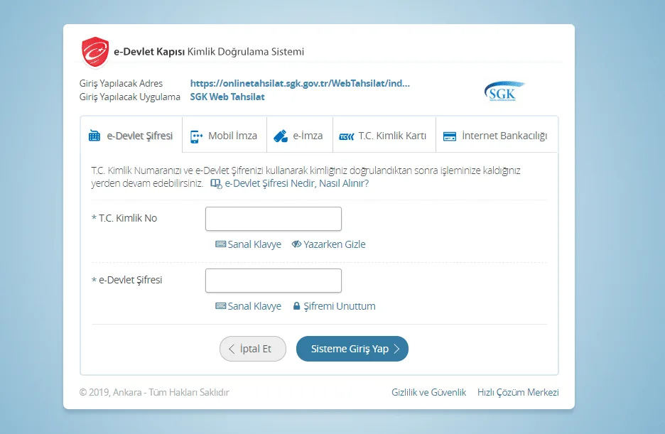Click Sisteme Giriş Yap button
The width and height of the screenshot is (665, 434).
click(x=352, y=349)
